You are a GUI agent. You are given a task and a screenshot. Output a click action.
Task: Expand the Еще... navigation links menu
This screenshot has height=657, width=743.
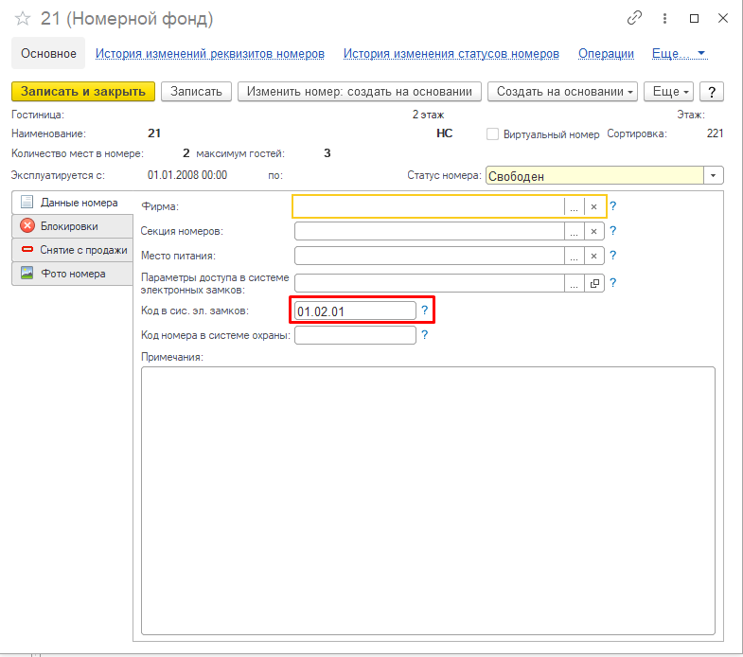pyautogui.click(x=680, y=54)
